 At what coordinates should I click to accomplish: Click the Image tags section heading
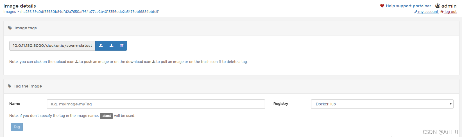tap(26, 28)
